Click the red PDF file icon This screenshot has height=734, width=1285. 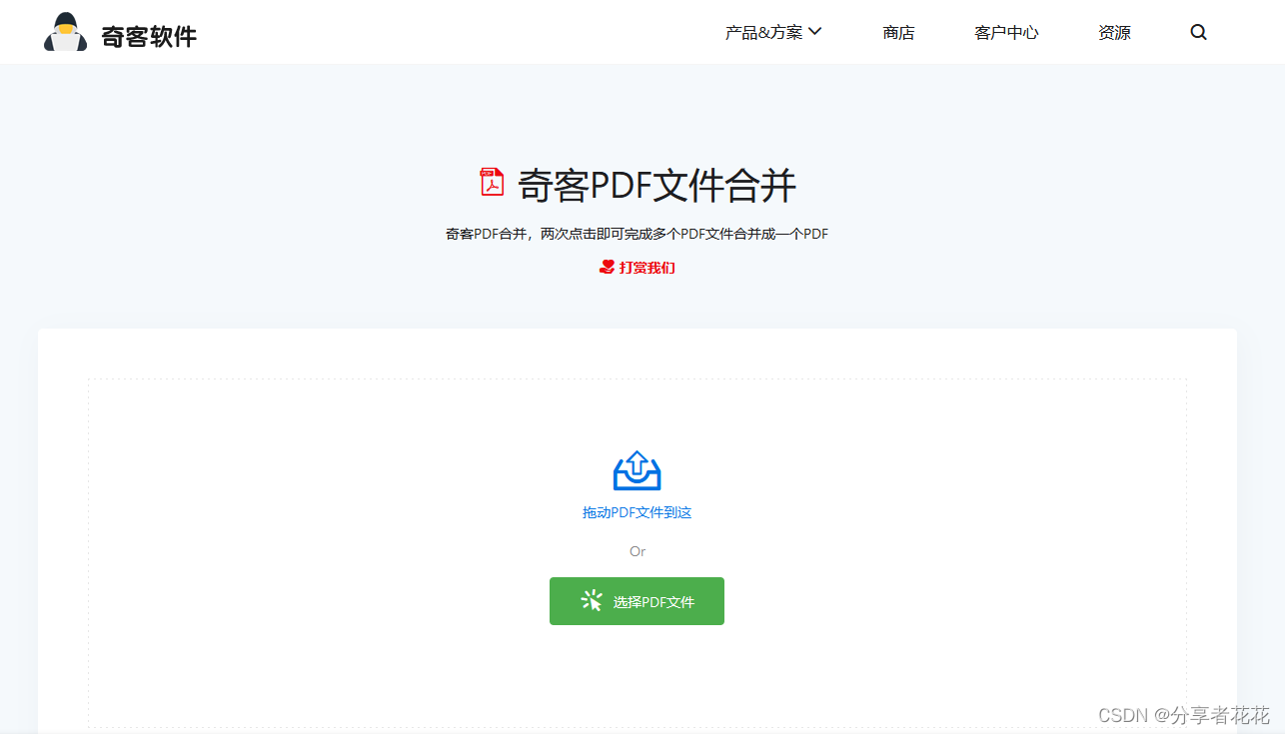pyautogui.click(x=492, y=182)
